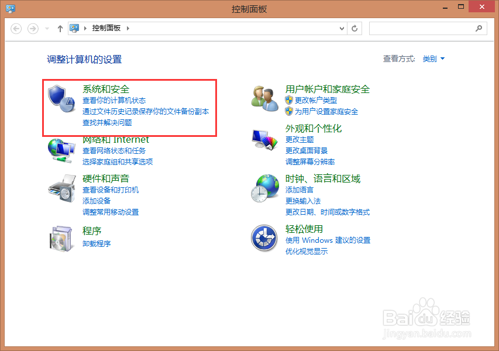Open the 类别 view mode dropdown
Viewport: 499px width, 351px height.
click(432, 58)
